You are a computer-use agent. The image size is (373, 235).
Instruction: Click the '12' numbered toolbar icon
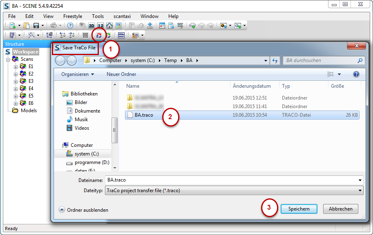click(101, 25)
